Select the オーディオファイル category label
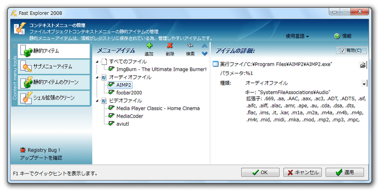The width and height of the screenshot is (380, 192). [130, 77]
